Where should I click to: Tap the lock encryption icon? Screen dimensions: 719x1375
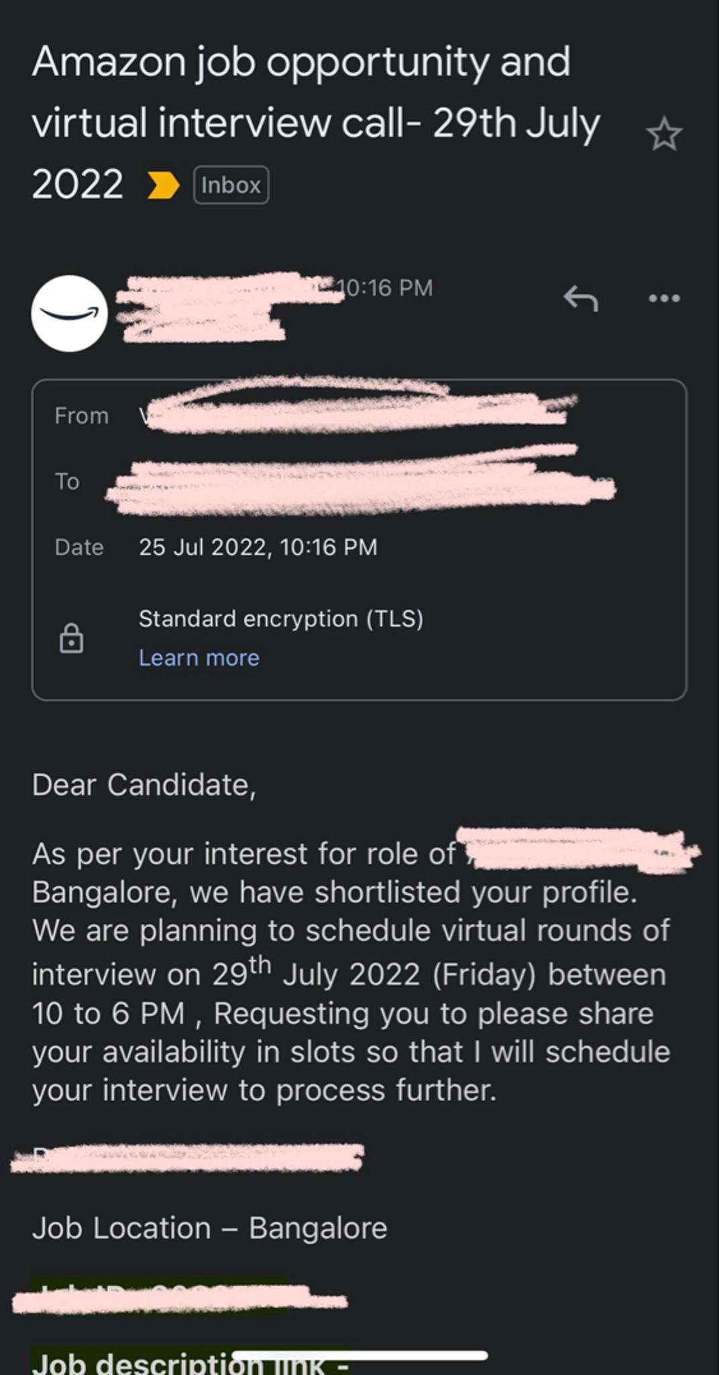[71, 638]
